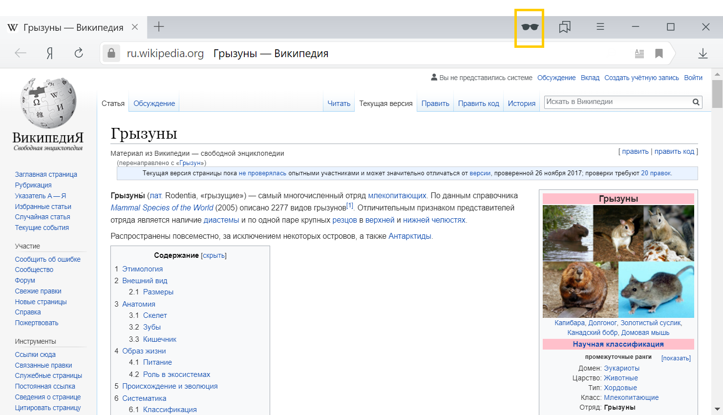
Task: Enable reader mode icon in address bar
Action: click(x=639, y=54)
